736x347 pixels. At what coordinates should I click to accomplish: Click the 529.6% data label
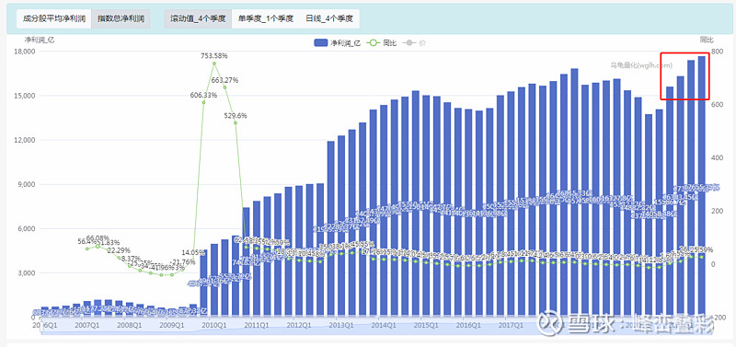(x=236, y=115)
